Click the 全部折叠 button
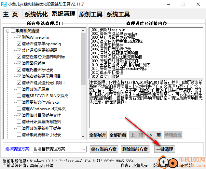 point(118,135)
